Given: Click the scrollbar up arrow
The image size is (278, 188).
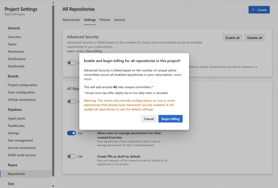Looking at the screenshot, I should [53, 2].
